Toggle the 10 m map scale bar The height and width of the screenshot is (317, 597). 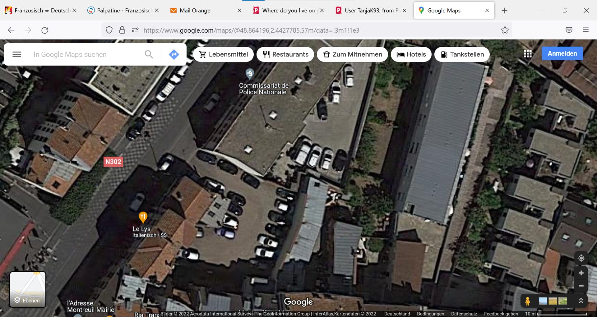(556, 314)
